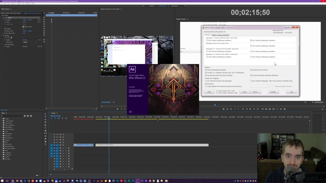Pick the Zoom magnifier tool
The width and height of the screenshot is (326, 183).
(46, 144)
